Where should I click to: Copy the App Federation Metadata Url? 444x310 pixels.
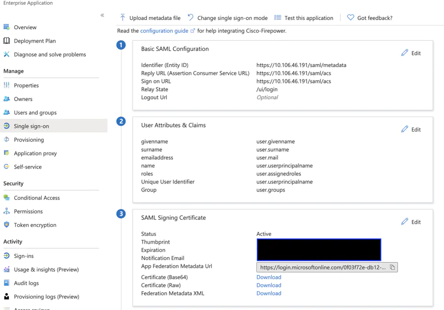[392, 267]
